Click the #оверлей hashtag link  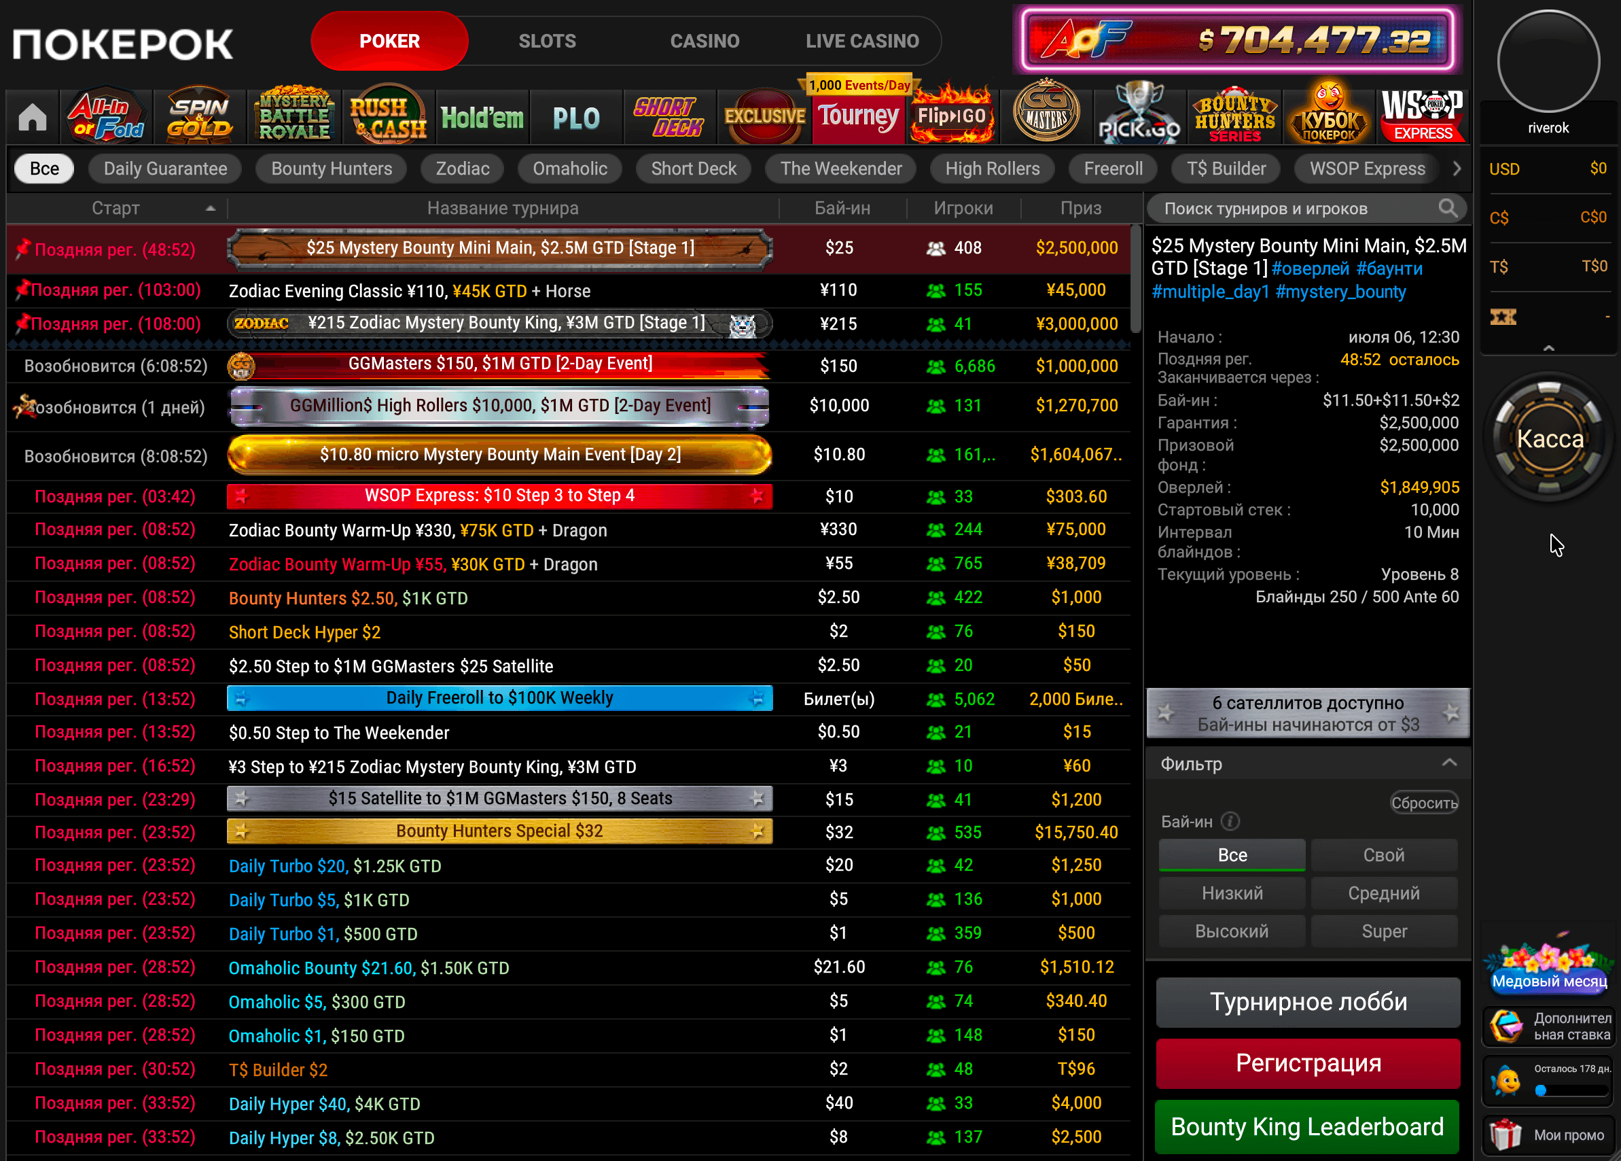(x=1311, y=268)
